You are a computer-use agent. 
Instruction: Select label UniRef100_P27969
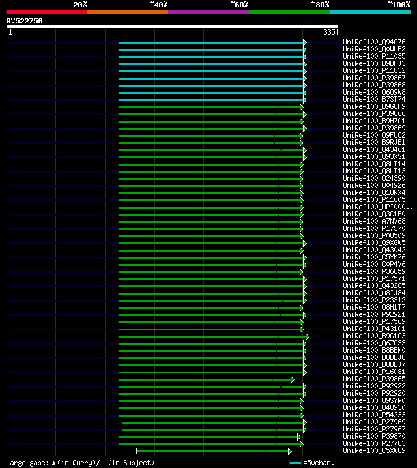click(374, 422)
